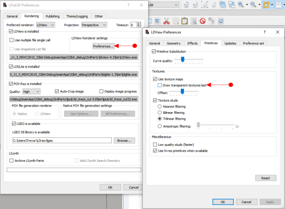This screenshot has height=209, width=285.
Task: Expand zoom in options arrow
Action: pyautogui.click(x=247, y=5)
